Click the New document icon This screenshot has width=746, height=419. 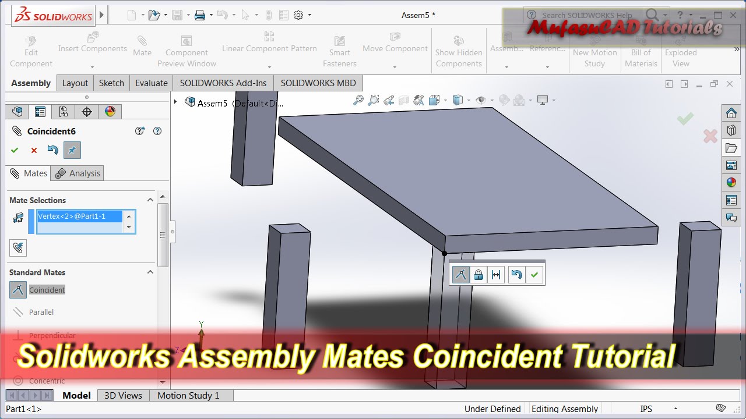(x=132, y=15)
